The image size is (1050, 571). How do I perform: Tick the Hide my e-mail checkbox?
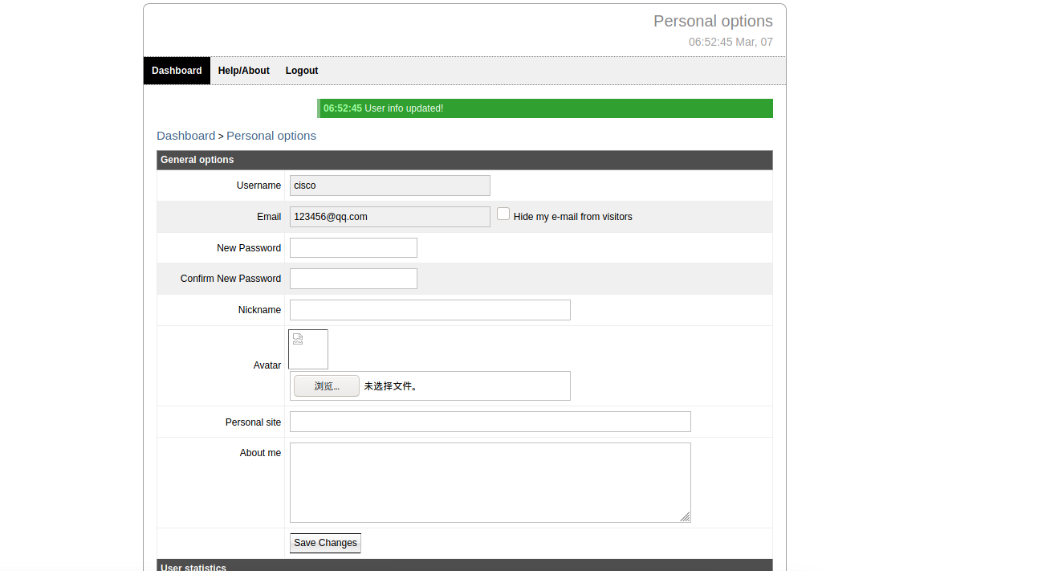click(x=503, y=214)
